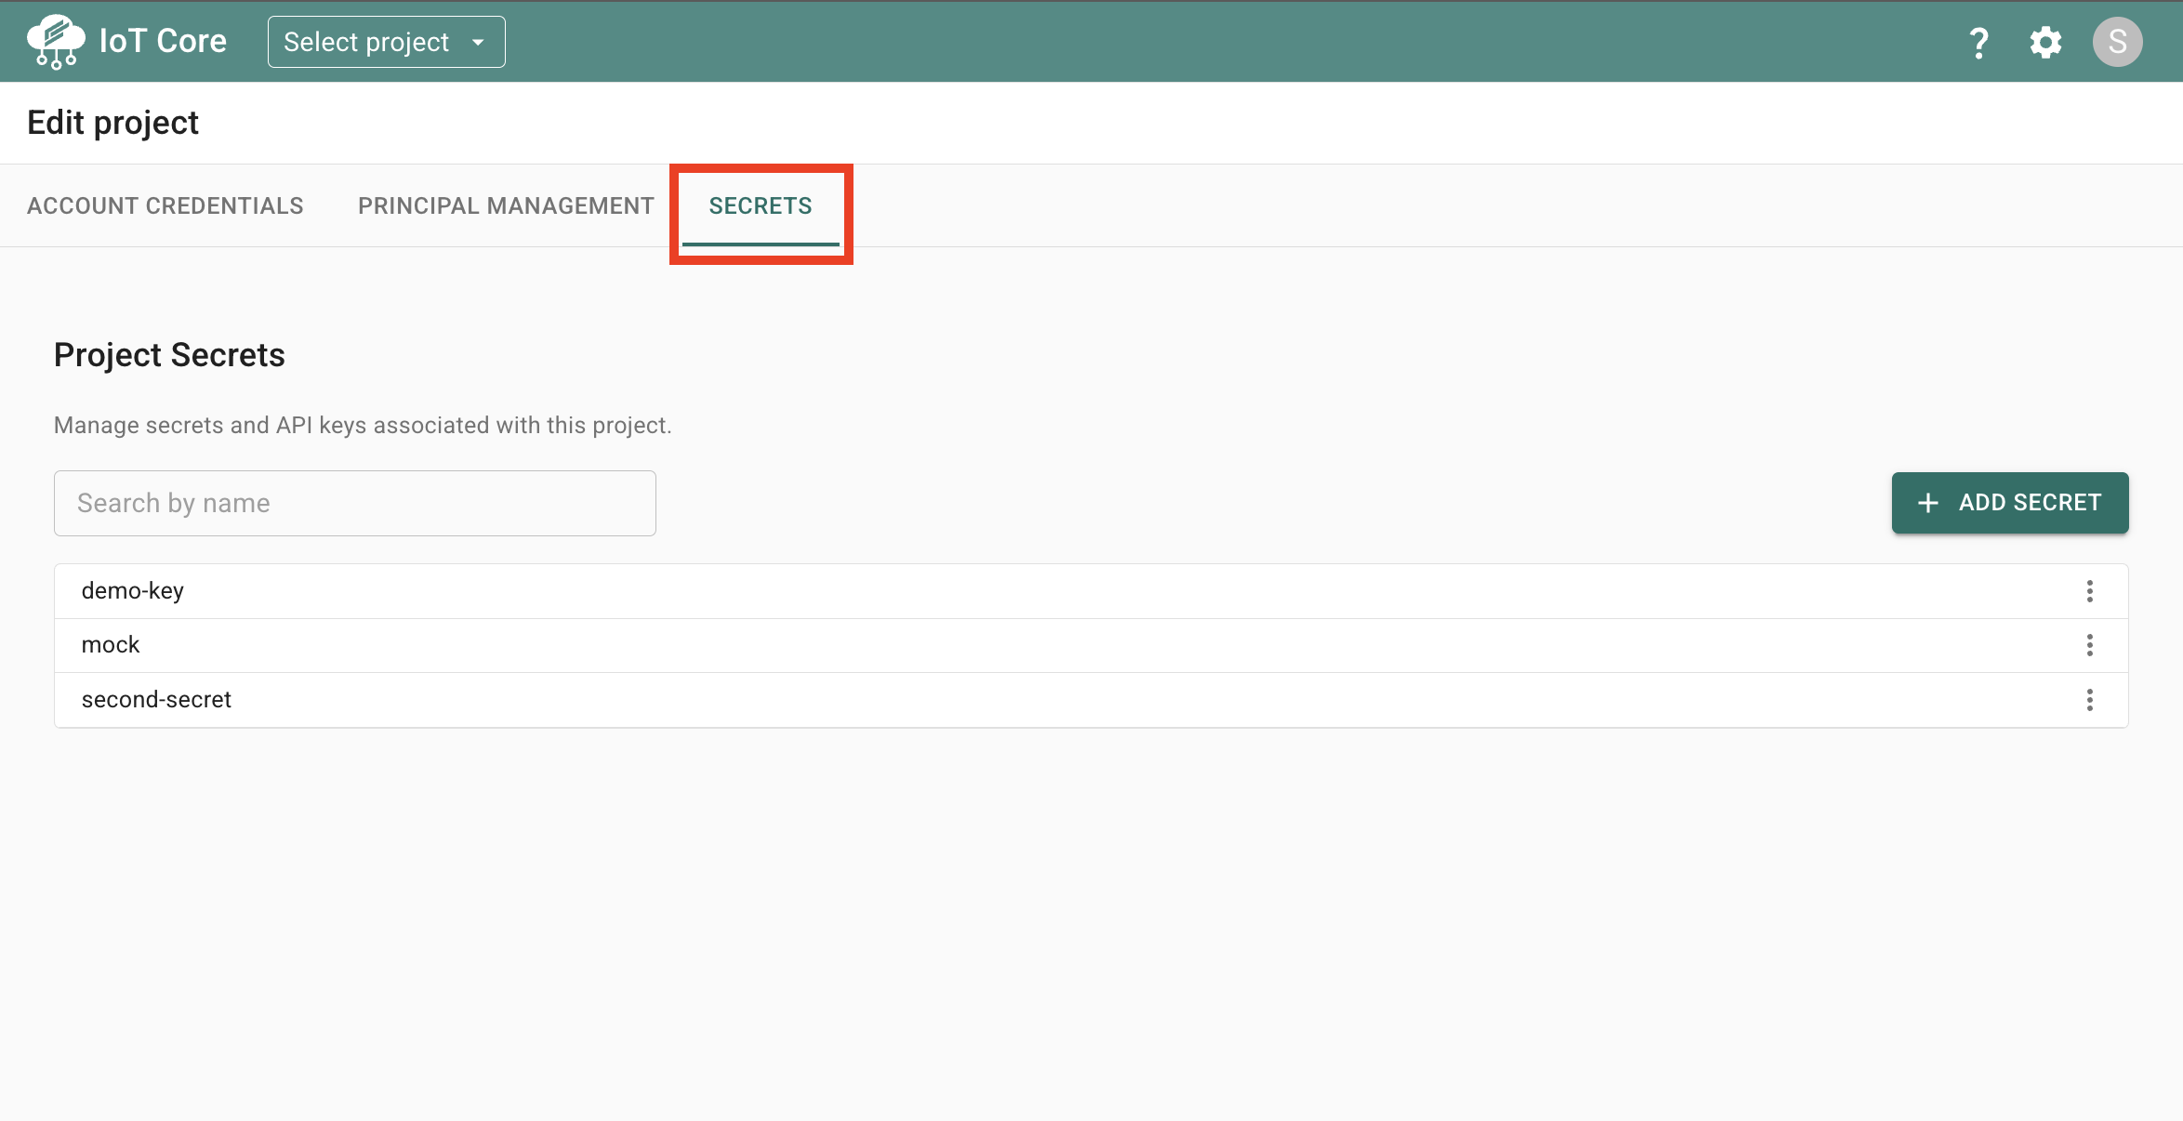This screenshot has height=1121, width=2183.
Task: Click the Edit project page title
Action: tap(112, 123)
